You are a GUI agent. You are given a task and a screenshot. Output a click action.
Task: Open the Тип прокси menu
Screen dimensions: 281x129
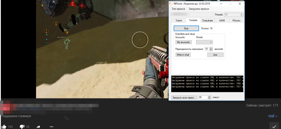point(178,9)
